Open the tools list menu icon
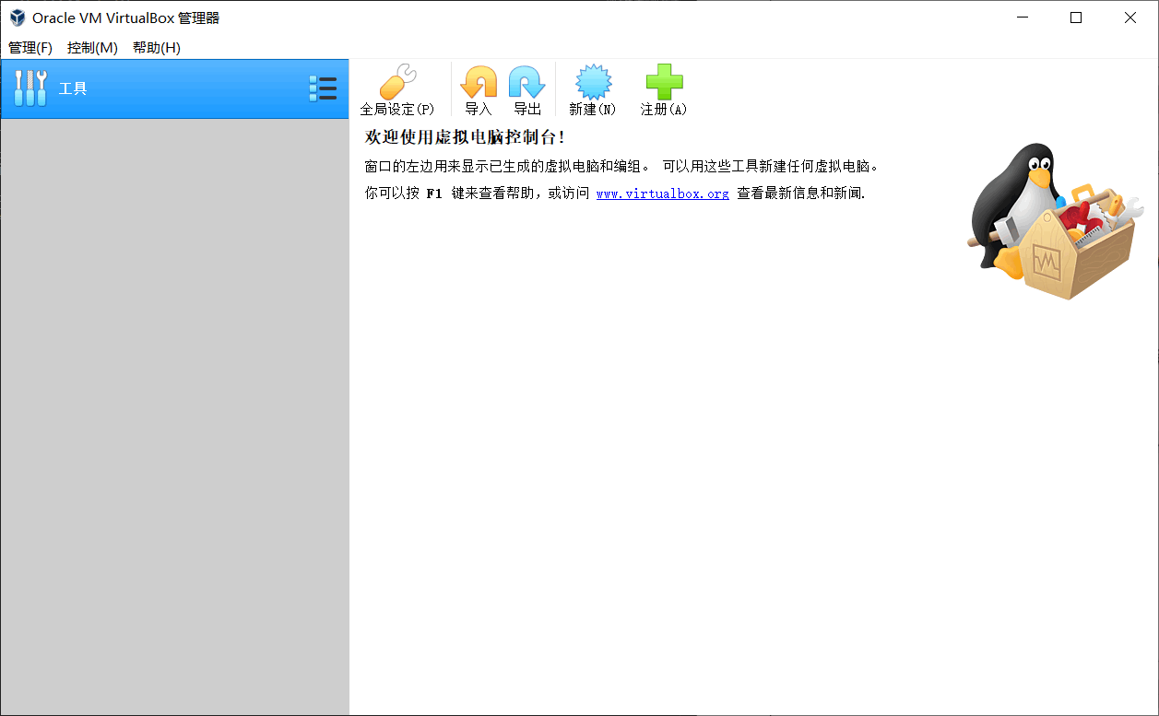 coord(323,88)
